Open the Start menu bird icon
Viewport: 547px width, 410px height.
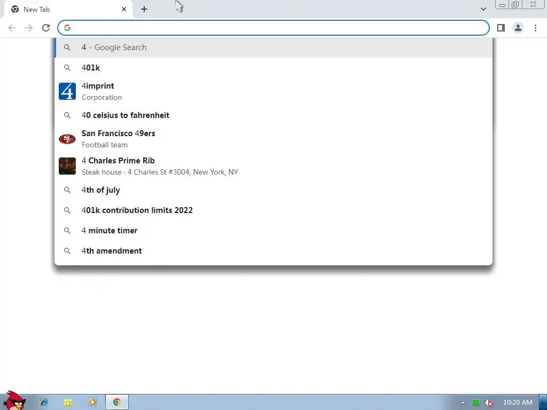(x=14, y=401)
